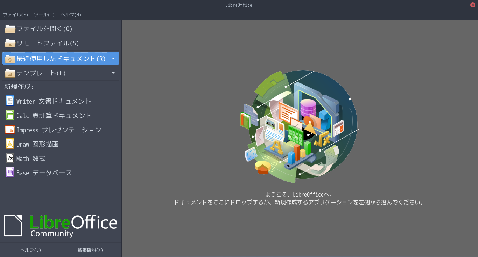This screenshot has width=478, height=257.
Task: Click the 最近使用したドキュメント folder icon
Action: (x=10, y=59)
